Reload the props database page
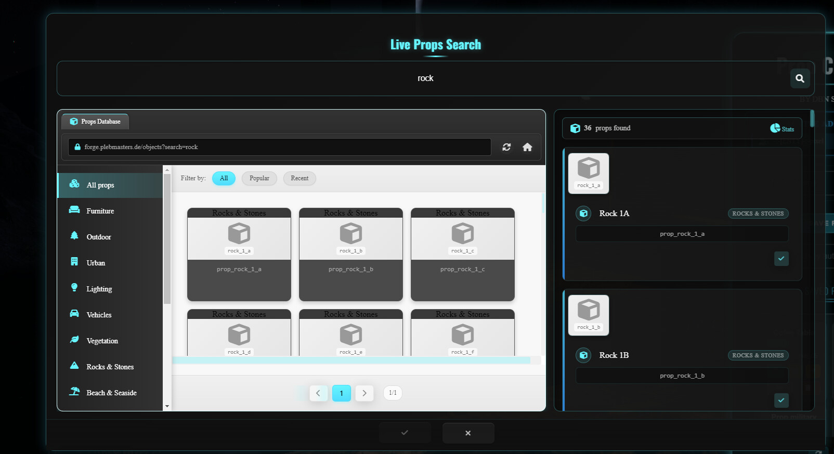 click(x=506, y=147)
